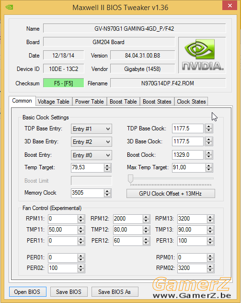Click the NVIDIA logo image
The image size is (241, 303).
point(202,55)
